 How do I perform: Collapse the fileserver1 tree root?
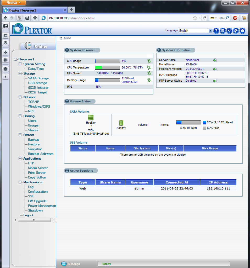tap(15, 59)
